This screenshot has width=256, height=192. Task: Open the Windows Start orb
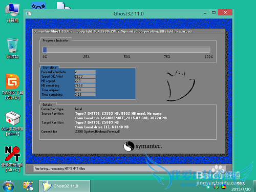coord(8,186)
